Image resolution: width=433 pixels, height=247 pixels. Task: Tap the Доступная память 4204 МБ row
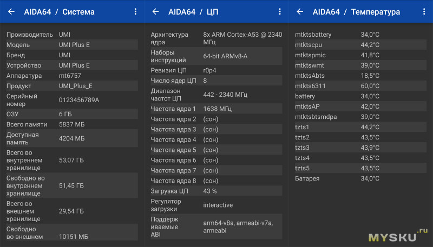[x=72, y=138]
